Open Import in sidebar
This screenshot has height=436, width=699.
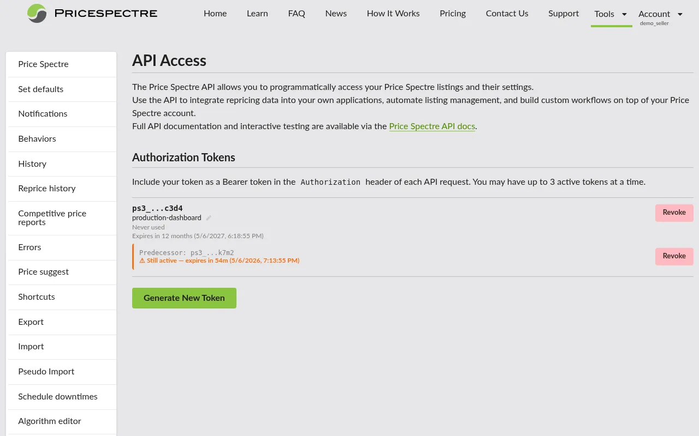coord(62,347)
